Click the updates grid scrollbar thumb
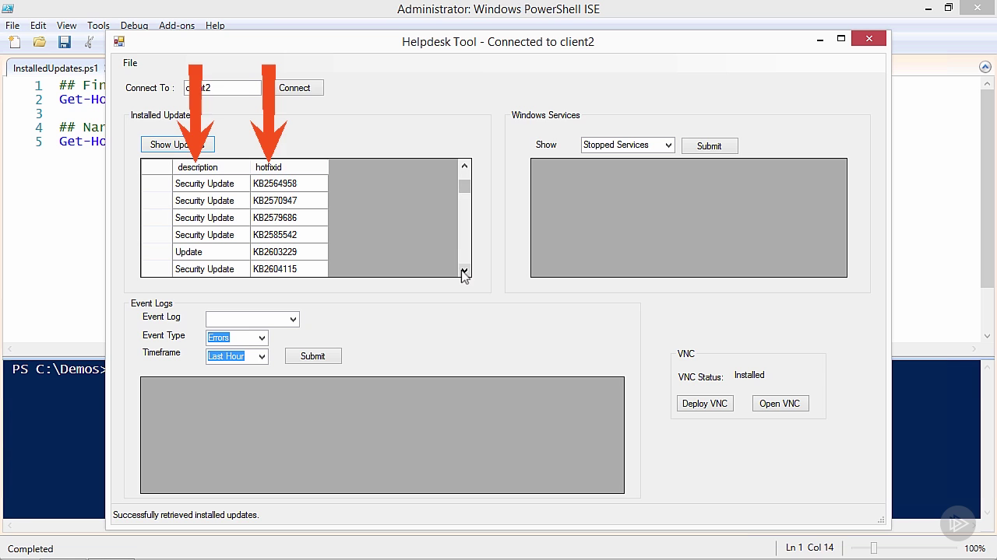 coord(464,186)
